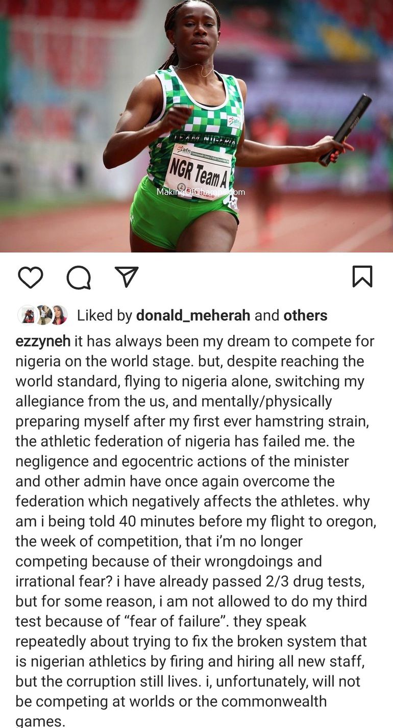View the list of others who liked
393x728 pixels.
point(305,315)
